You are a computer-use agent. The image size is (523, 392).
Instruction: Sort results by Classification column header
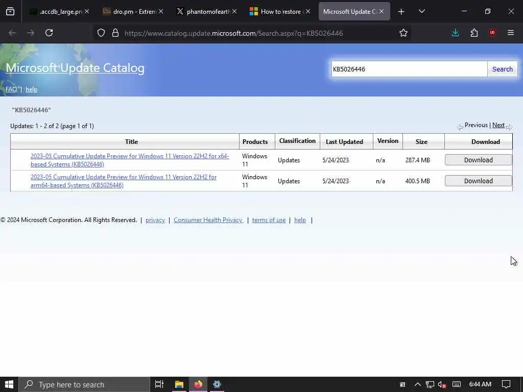click(297, 141)
